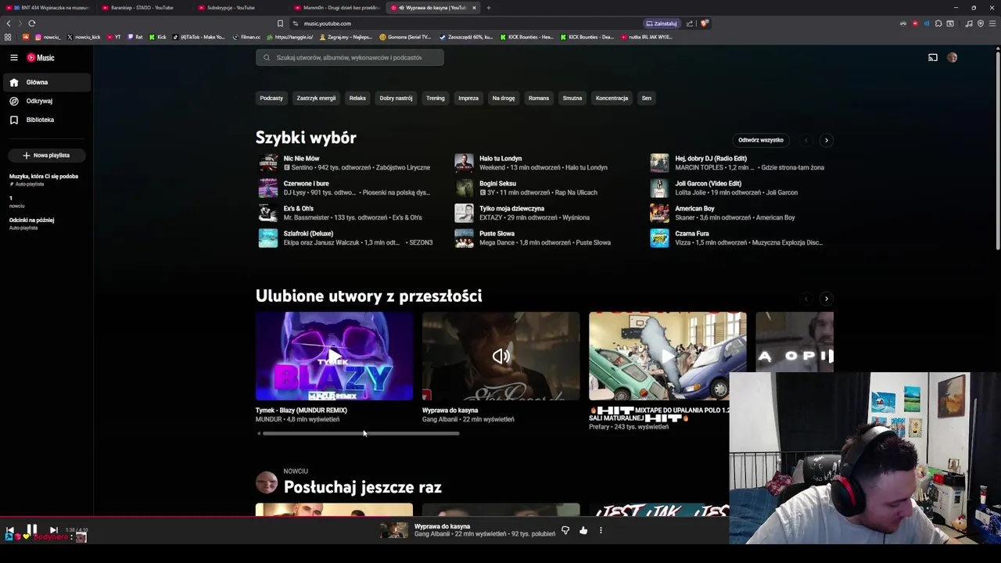
Task: Go back in browser history
Action: click(x=9, y=23)
